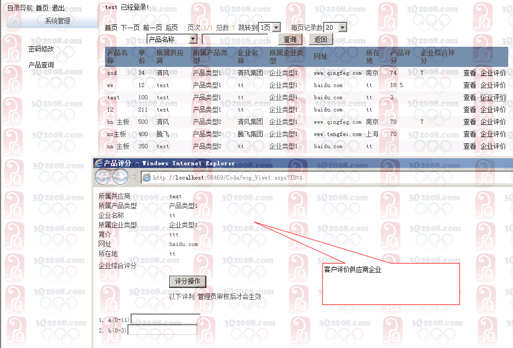Click 企业评价 for the xx主板 row

pyautogui.click(x=493, y=134)
